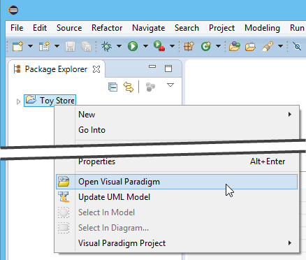Open the Source menu
The image size is (306, 260).
[69, 28]
